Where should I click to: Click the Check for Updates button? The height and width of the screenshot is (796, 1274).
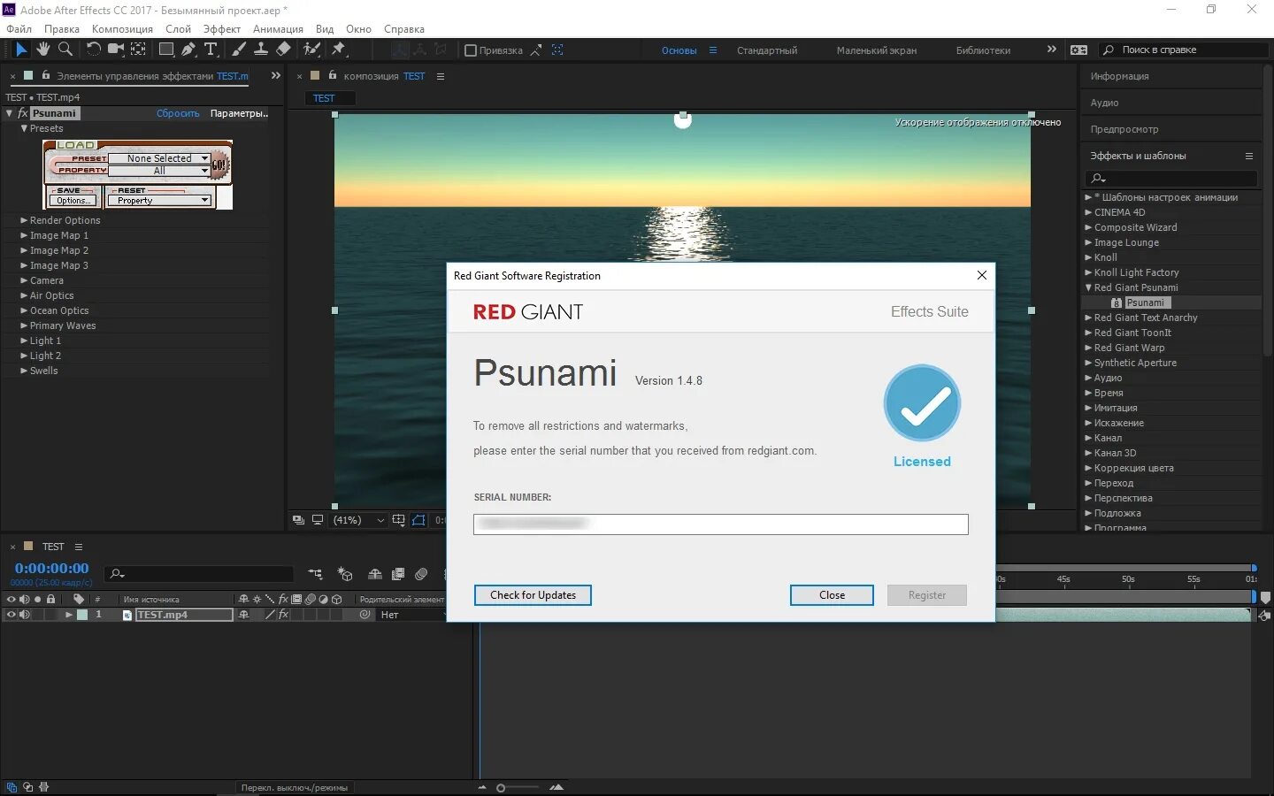532,595
